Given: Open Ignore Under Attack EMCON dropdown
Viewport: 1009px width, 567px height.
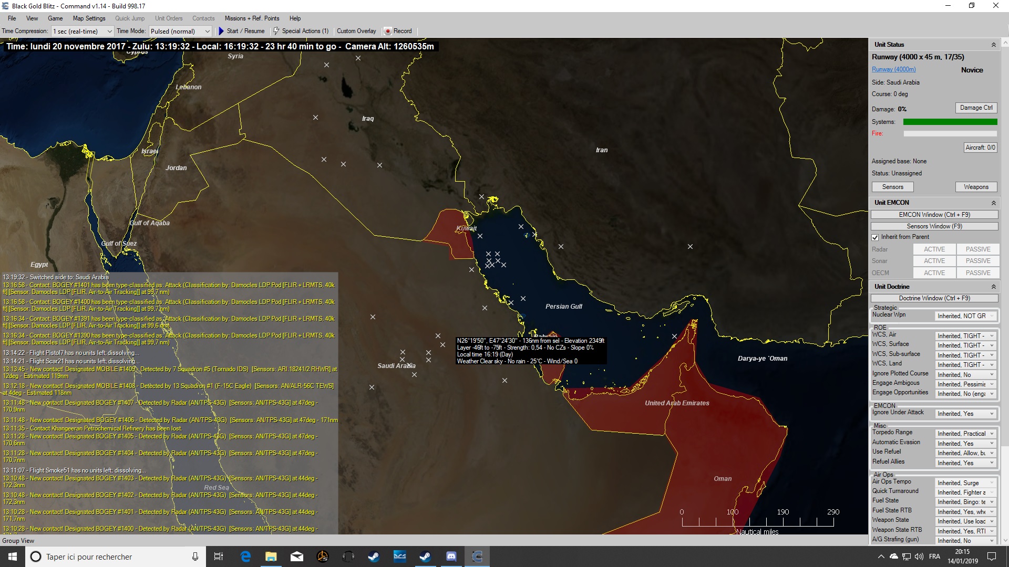Looking at the screenshot, I should coord(966,414).
